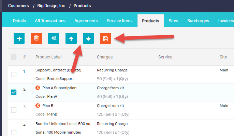The width and height of the screenshot is (234, 136).
Task: Click the PlanB code text
Action: (x=52, y=114)
